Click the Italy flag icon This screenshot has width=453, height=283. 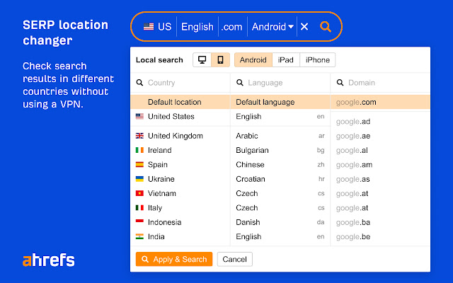click(139, 208)
